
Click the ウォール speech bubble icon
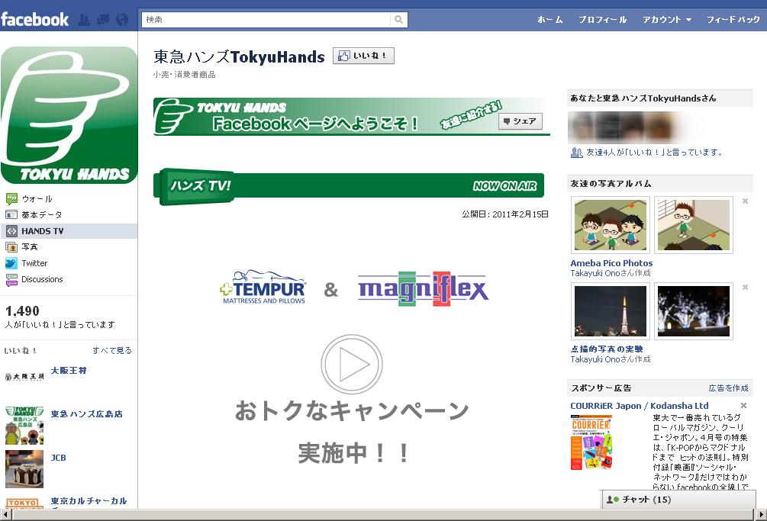(x=11, y=199)
